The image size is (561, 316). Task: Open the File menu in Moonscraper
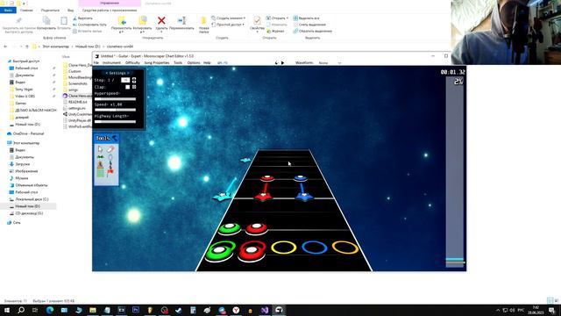(x=96, y=62)
